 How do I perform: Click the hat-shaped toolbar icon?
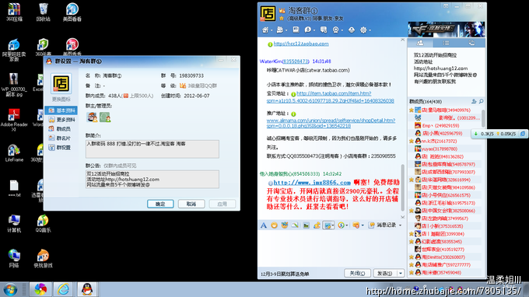coord(352,30)
